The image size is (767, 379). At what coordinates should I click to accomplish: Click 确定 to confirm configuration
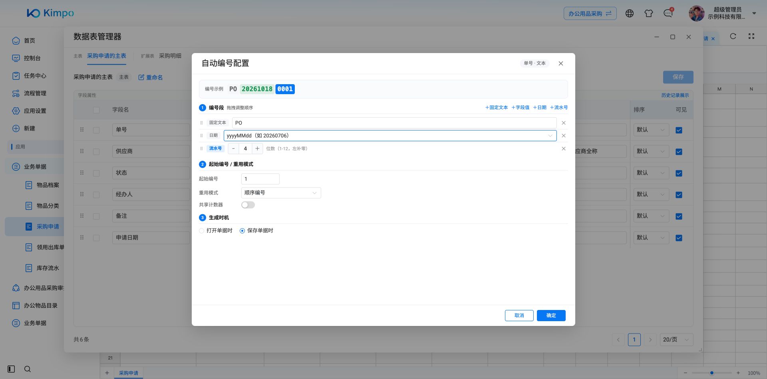click(x=551, y=316)
